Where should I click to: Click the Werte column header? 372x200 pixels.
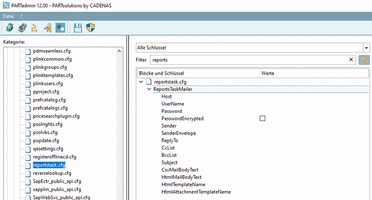(x=268, y=73)
